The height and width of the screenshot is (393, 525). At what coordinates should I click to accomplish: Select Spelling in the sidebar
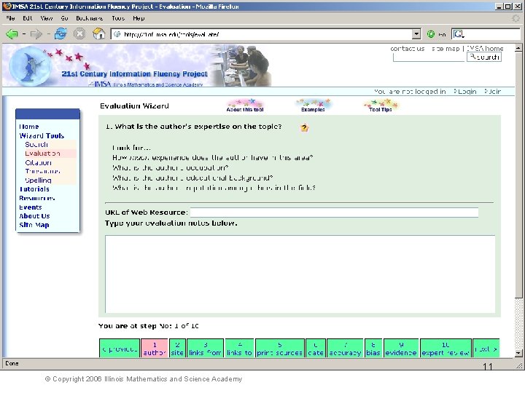pos(38,180)
